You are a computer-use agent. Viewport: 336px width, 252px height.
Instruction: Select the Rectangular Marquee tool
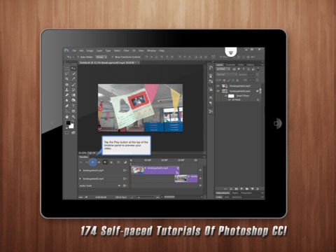tap(67, 69)
